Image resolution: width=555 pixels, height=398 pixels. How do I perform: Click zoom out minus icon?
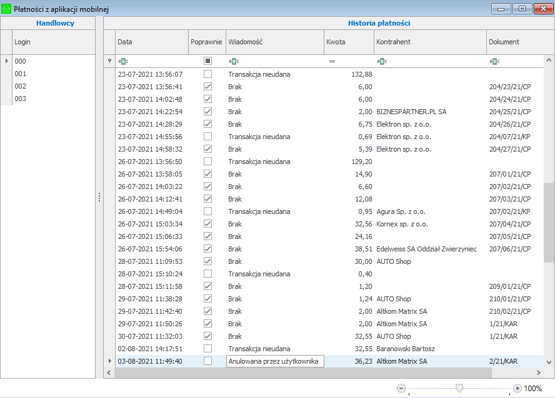click(x=401, y=388)
